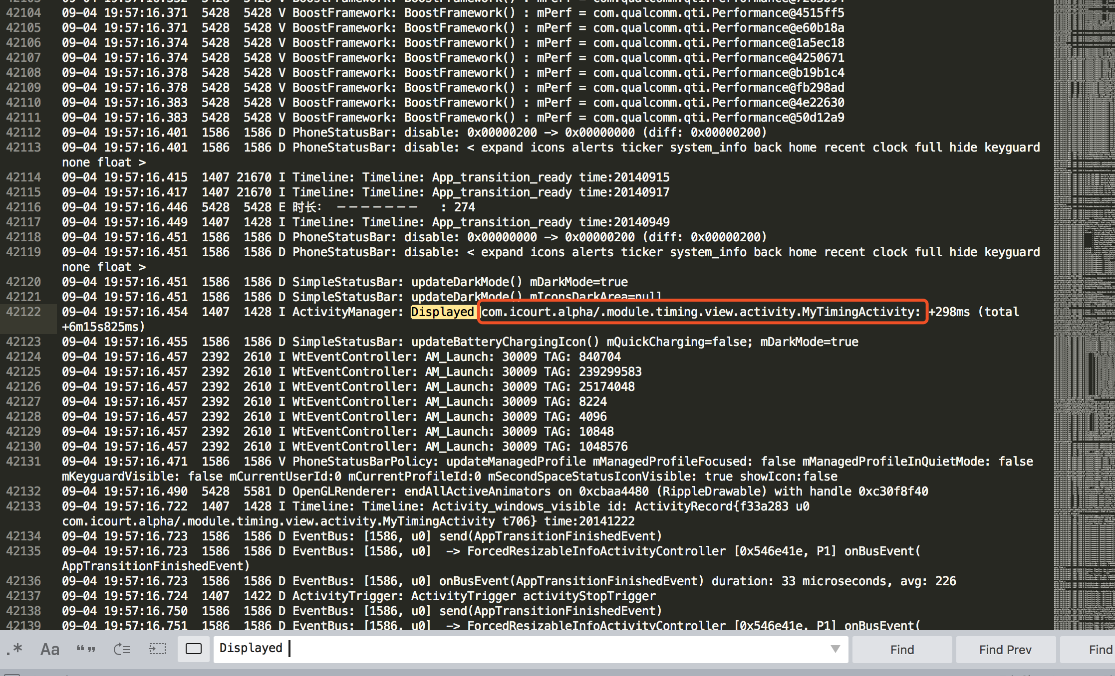Click the highlighted Displayed match
This screenshot has height=676, width=1115.
coord(442,312)
